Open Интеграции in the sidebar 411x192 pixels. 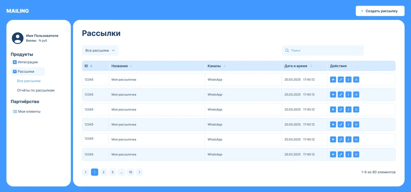click(25, 62)
